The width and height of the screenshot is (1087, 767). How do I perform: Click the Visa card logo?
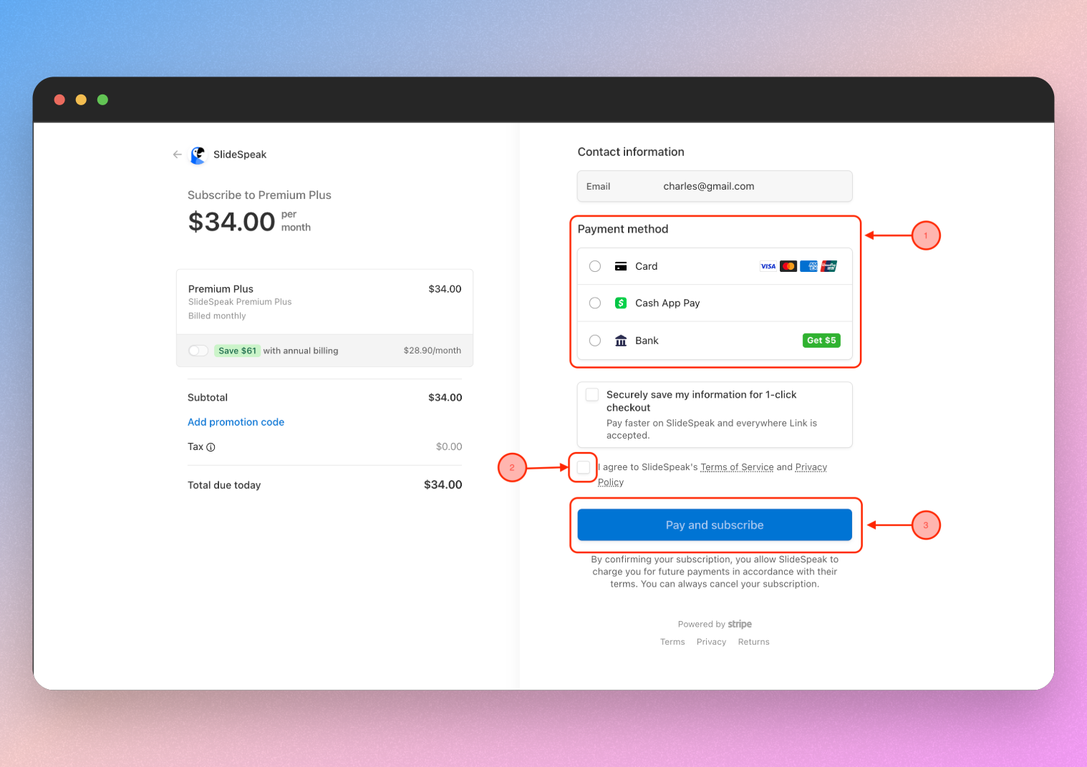pos(768,266)
